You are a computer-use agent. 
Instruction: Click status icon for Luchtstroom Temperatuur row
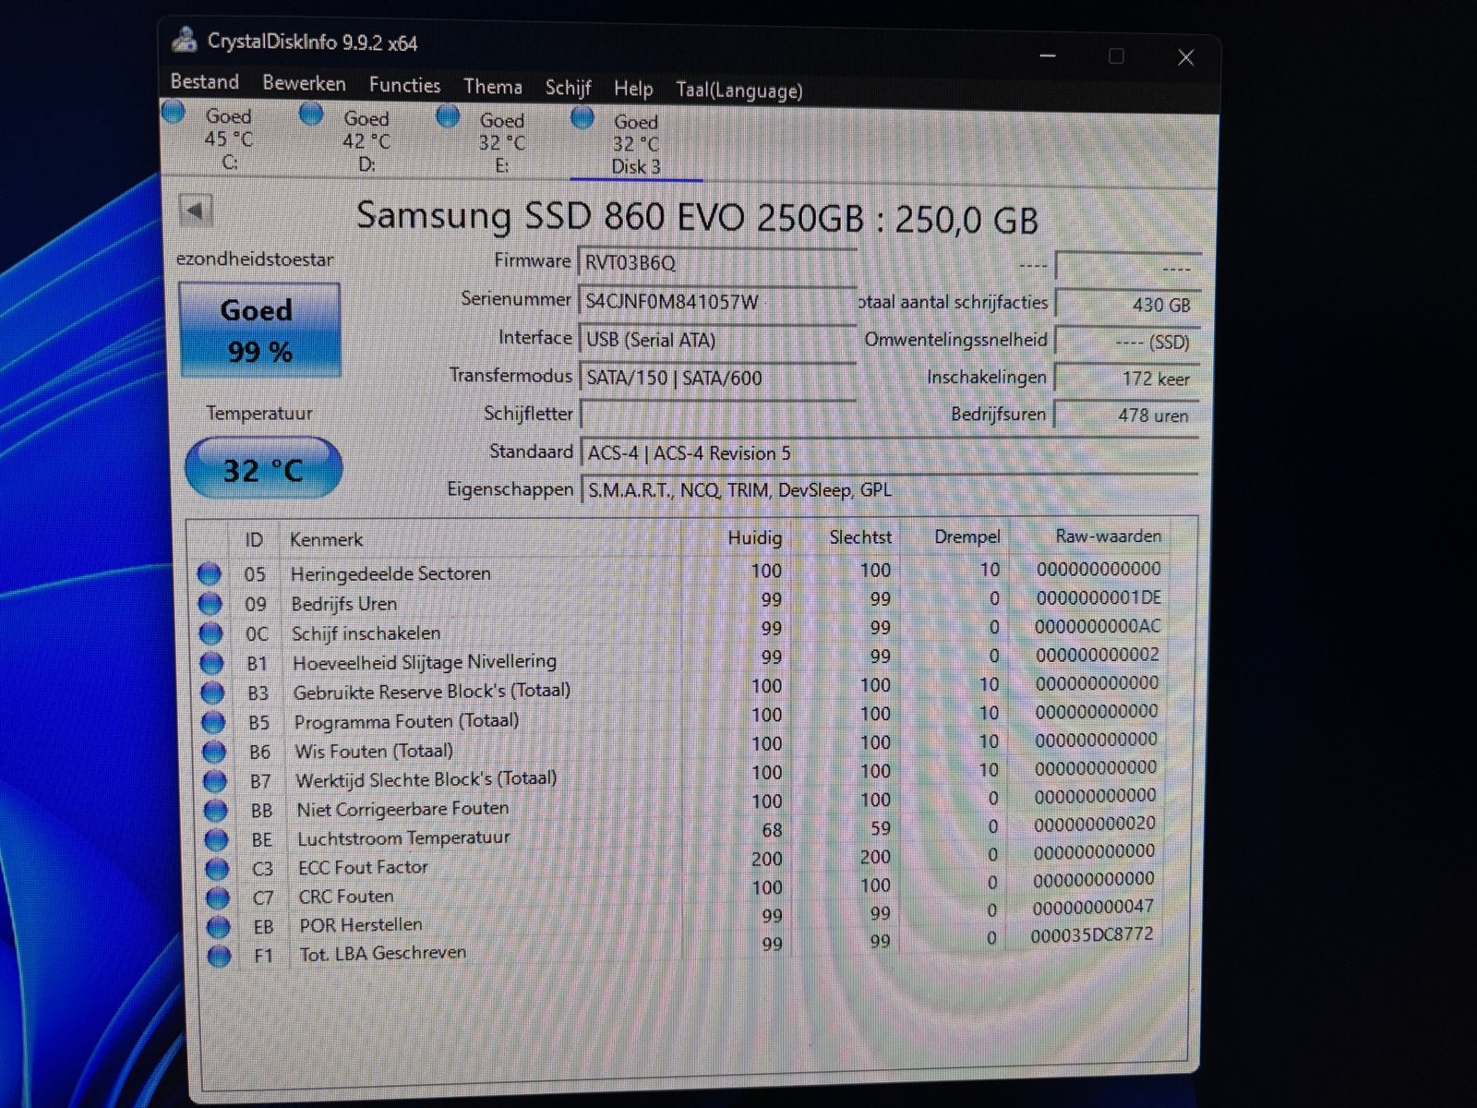[x=216, y=840]
